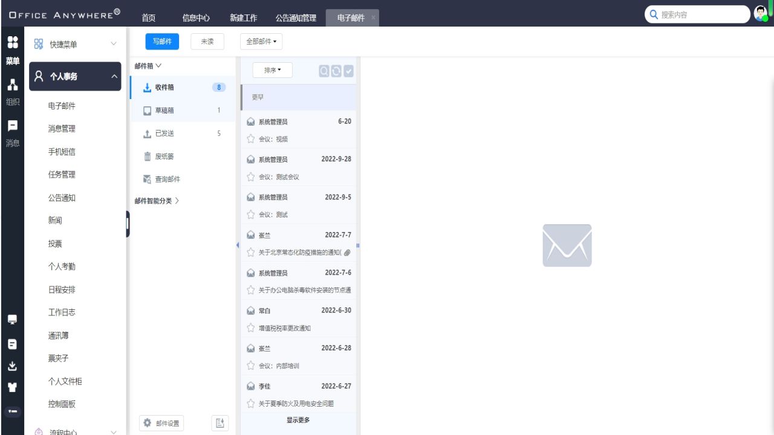This screenshot has height=435, width=774.
Task: Refresh the mail list with the refresh icon
Action: (336, 71)
